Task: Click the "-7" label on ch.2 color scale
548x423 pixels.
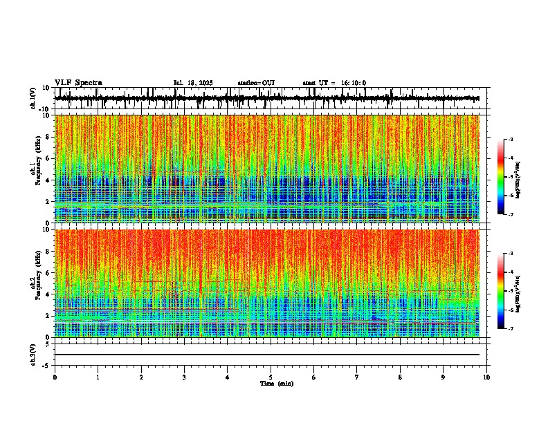Action: pyautogui.click(x=511, y=328)
